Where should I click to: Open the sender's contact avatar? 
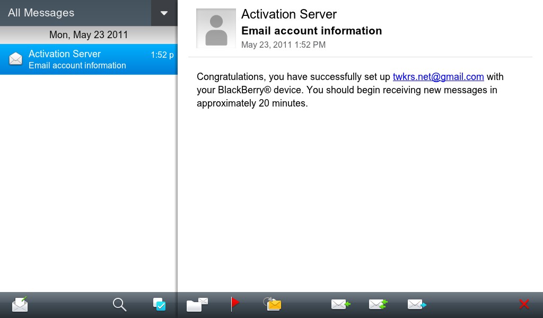click(x=216, y=29)
